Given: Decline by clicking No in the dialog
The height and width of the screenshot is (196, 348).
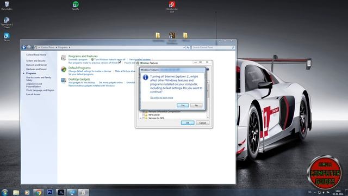Looking at the screenshot, I should (196, 105).
